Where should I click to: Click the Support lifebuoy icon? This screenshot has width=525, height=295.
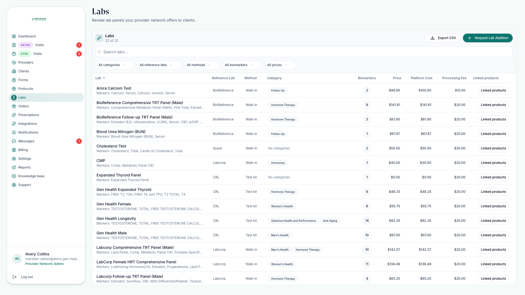coord(14,185)
